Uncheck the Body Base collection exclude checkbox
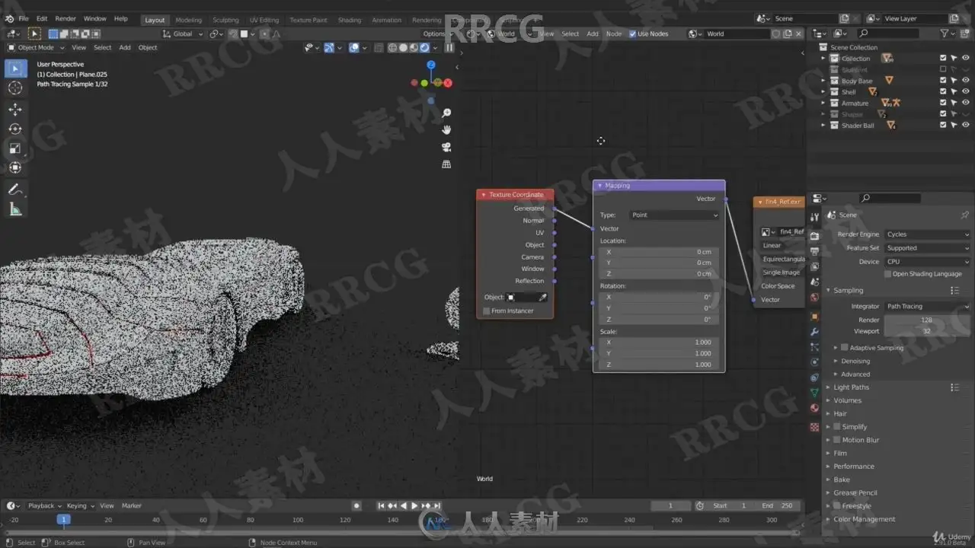 (943, 81)
